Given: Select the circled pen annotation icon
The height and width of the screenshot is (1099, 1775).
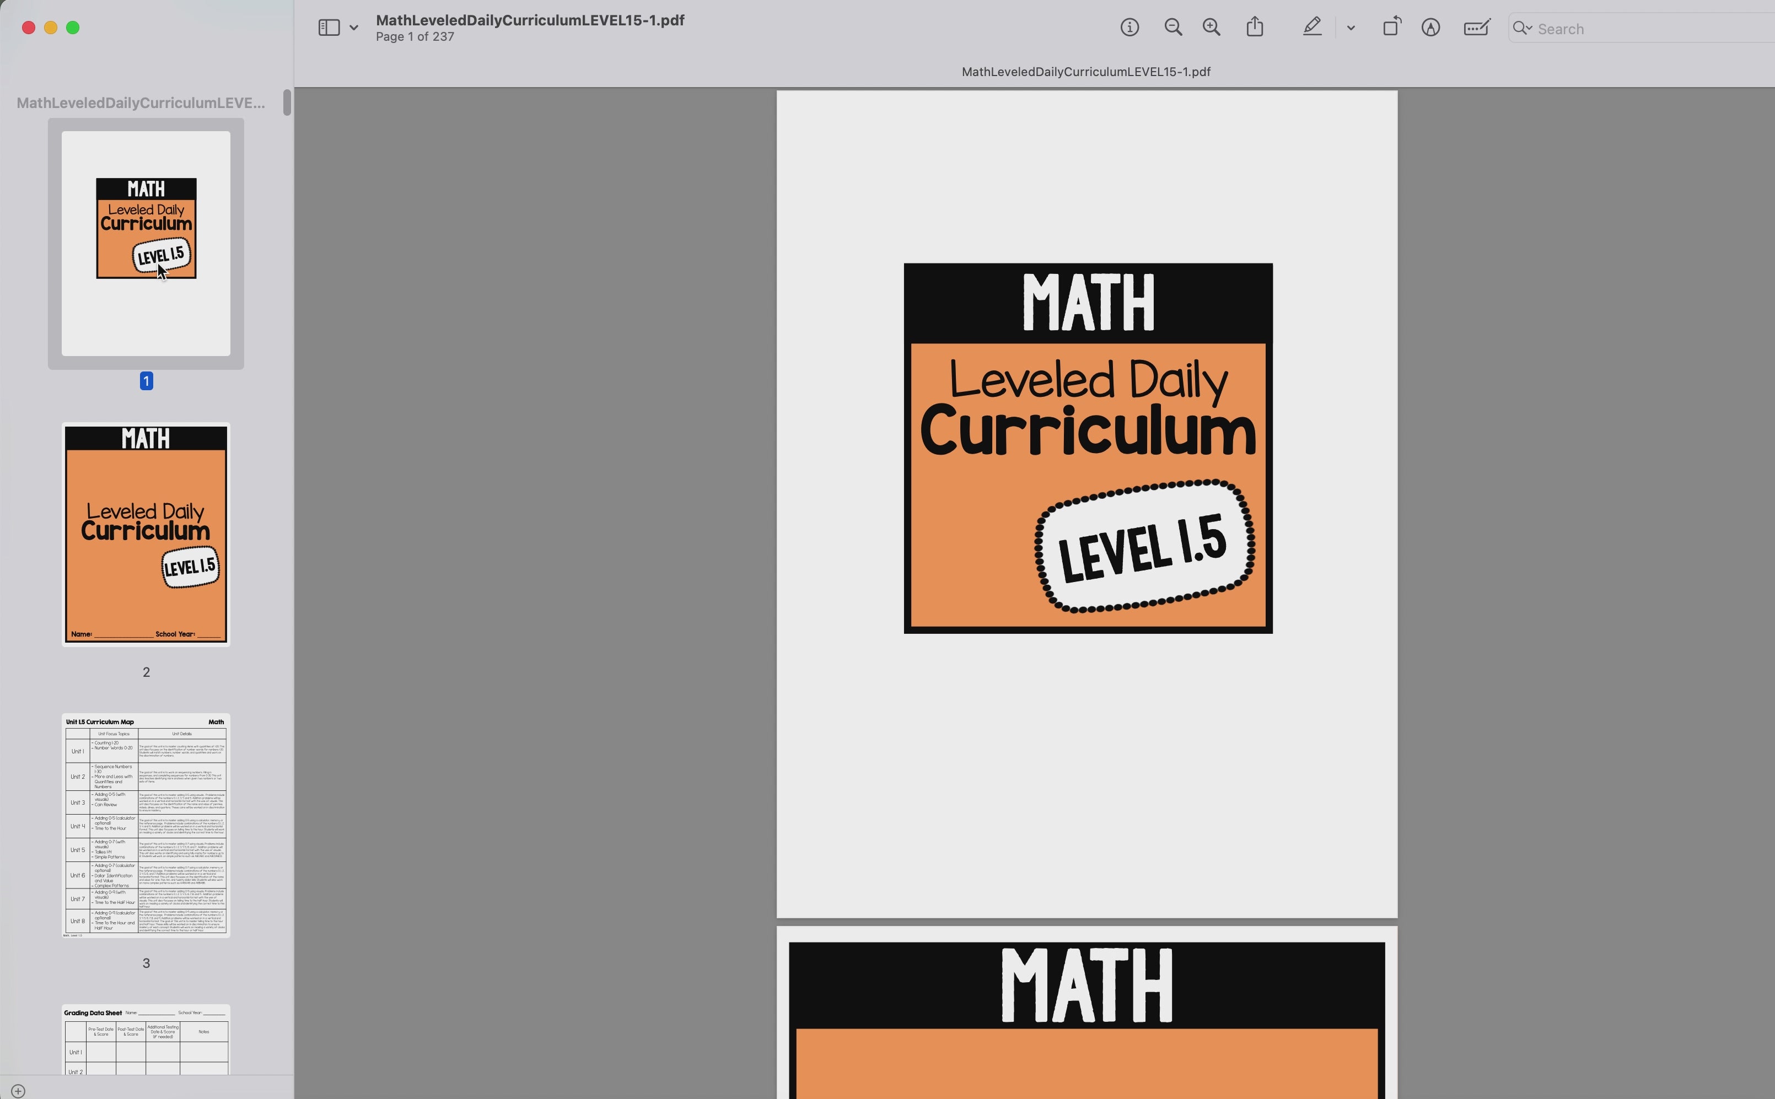Looking at the screenshot, I should coord(1430,28).
